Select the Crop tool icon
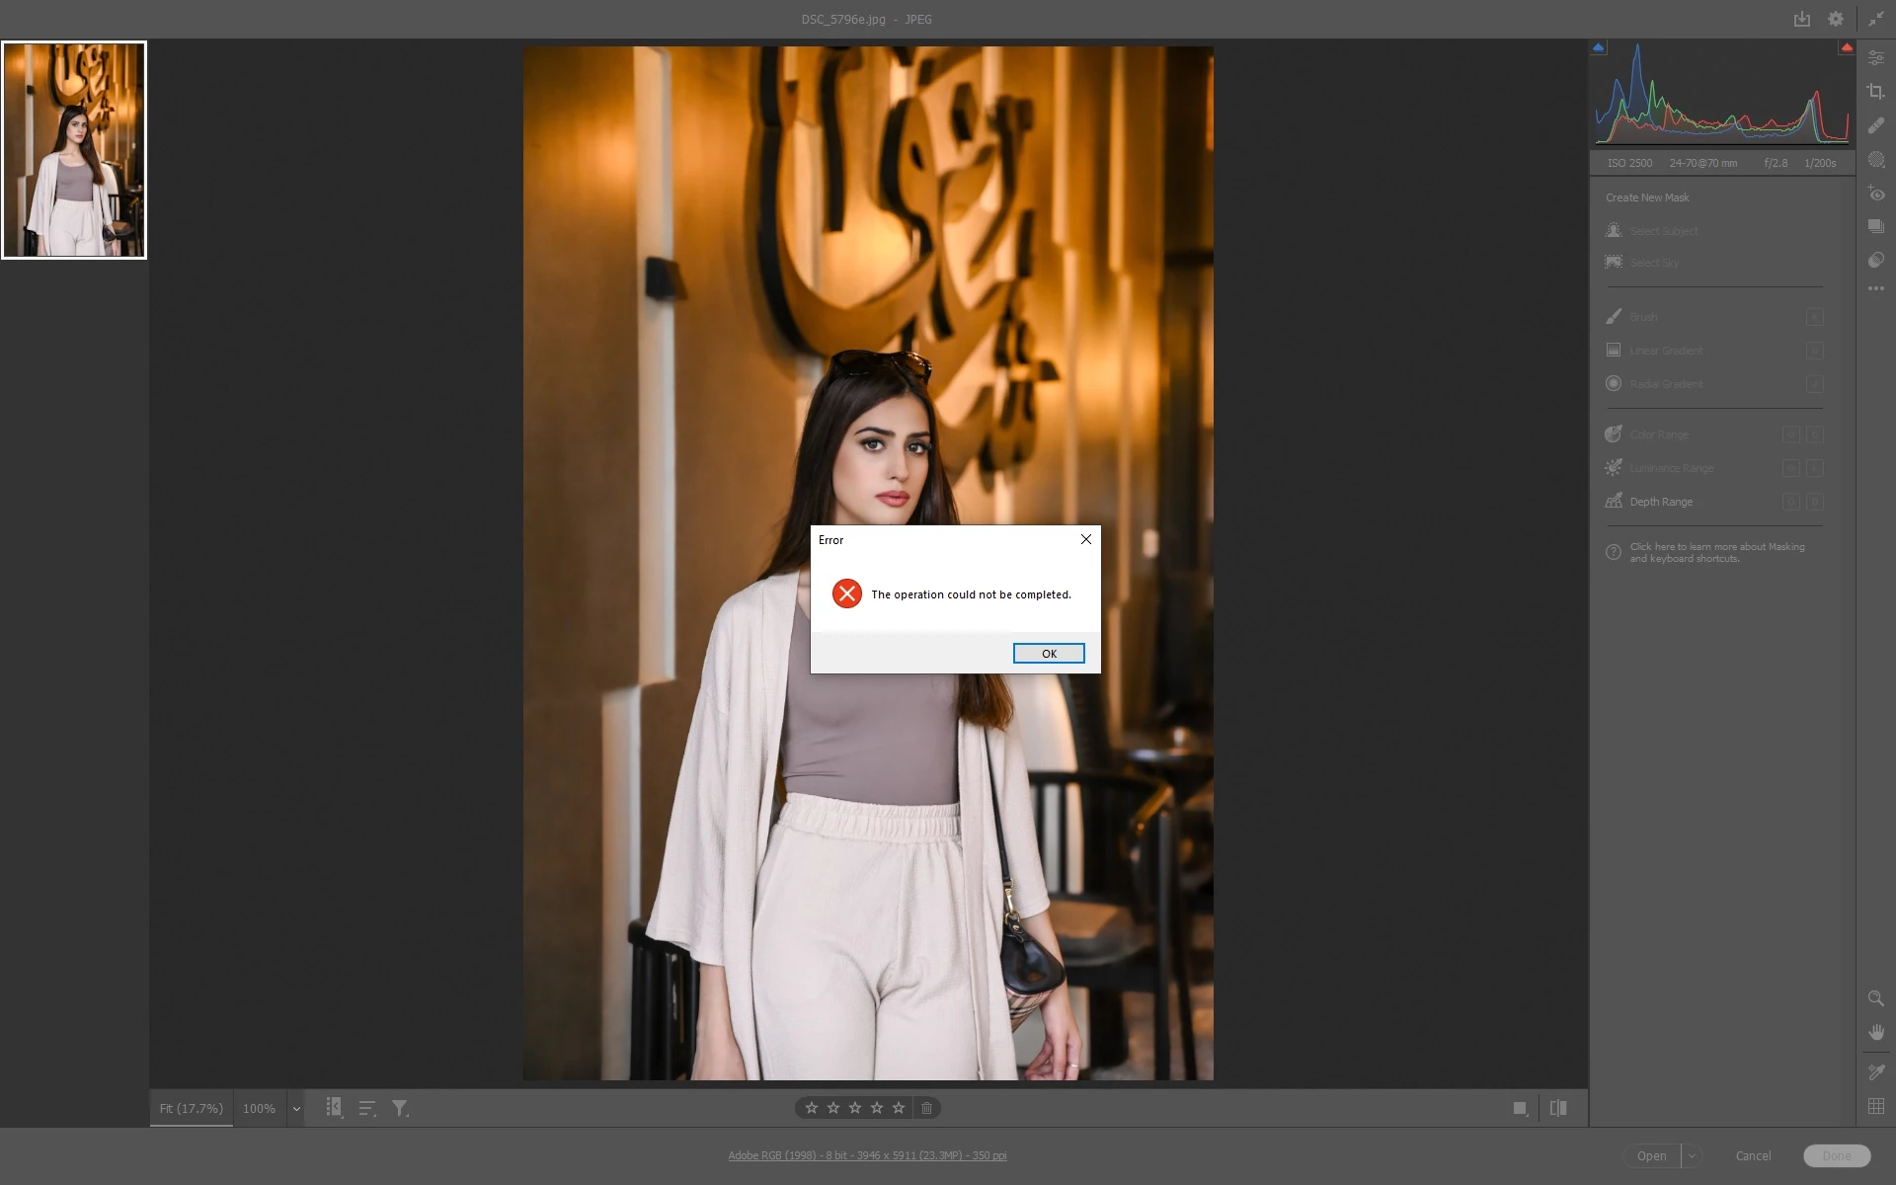This screenshot has height=1185, width=1896. [1875, 92]
